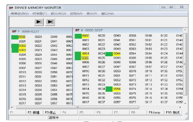The width and height of the screenshot is (193, 122).
Task: Select device 0100 in the X window
Action: pos(148,36)
